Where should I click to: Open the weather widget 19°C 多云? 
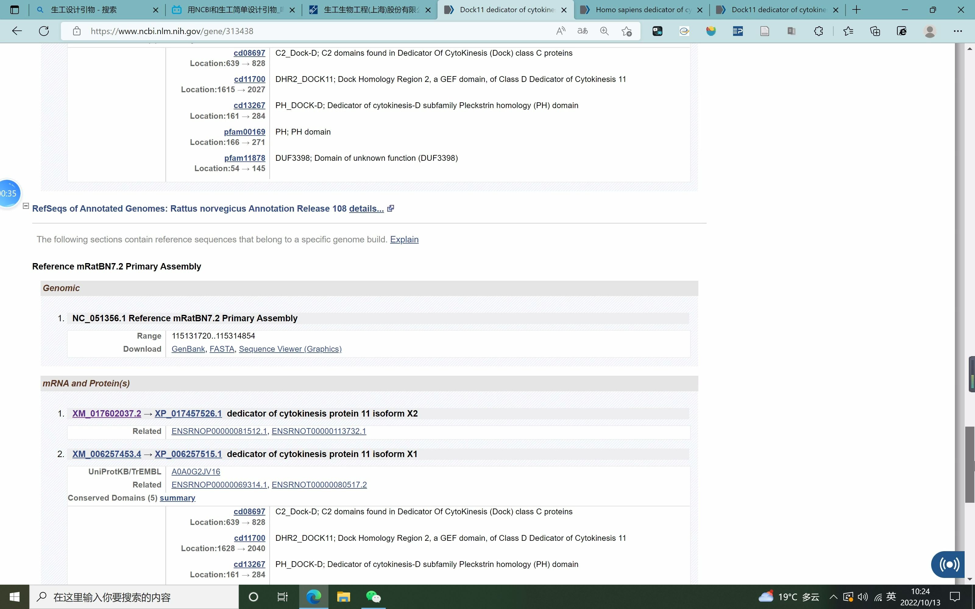(789, 597)
